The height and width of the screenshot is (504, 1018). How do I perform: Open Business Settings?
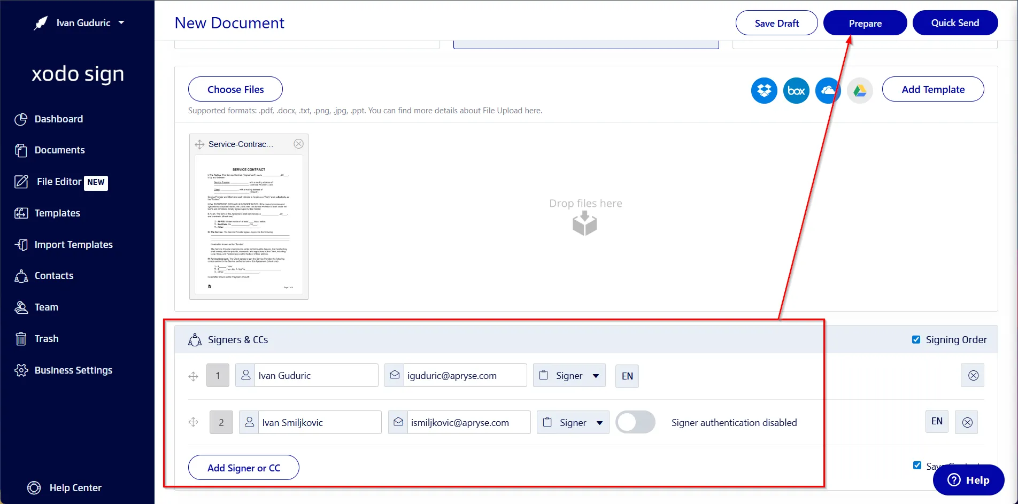[x=73, y=370]
